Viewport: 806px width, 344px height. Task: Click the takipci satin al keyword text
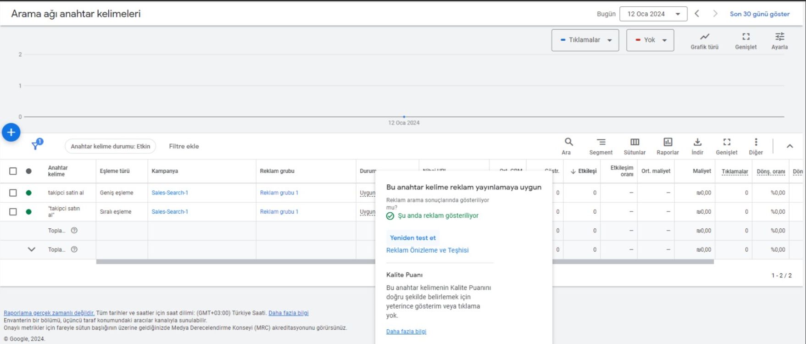click(x=66, y=193)
